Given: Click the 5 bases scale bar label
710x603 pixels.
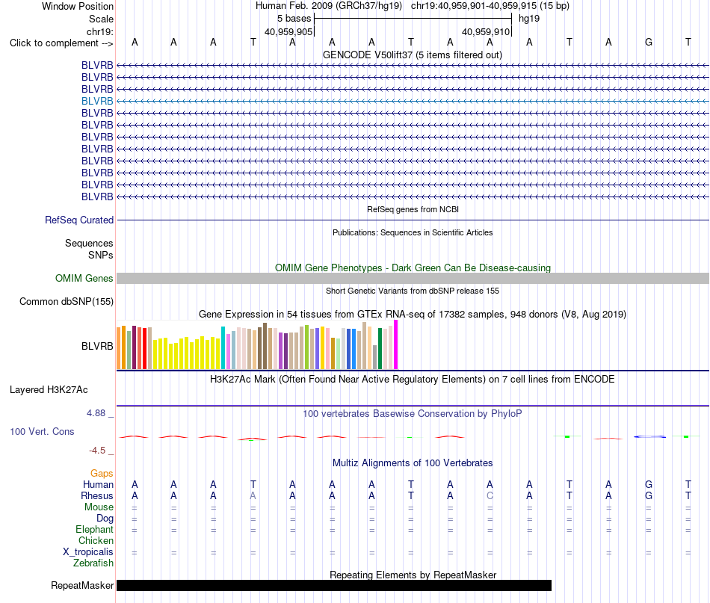Looking at the screenshot, I should click(294, 19).
